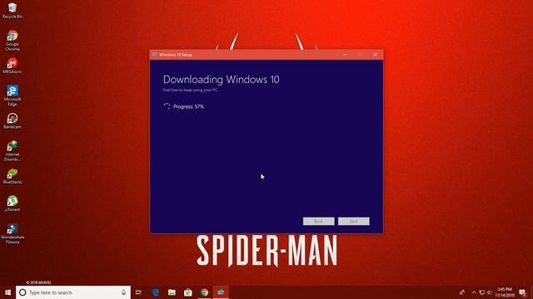Launch Bandicam from the desktop
The height and width of the screenshot is (299, 533).
click(x=12, y=121)
